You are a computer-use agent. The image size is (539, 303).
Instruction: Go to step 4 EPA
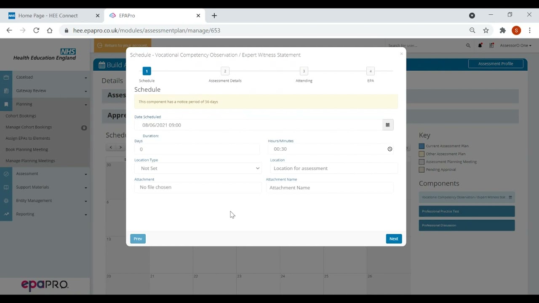pos(371,71)
